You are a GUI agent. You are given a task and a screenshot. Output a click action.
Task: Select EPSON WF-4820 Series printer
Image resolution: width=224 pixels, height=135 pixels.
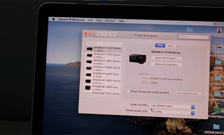pyautogui.click(x=102, y=82)
